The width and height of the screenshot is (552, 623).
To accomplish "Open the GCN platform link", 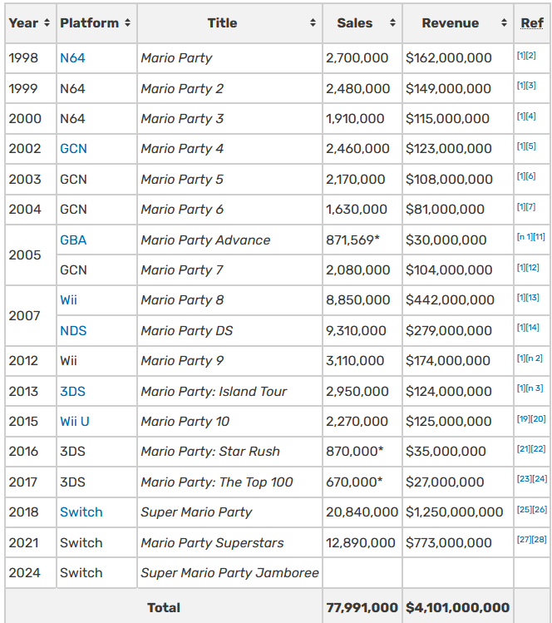I will (x=73, y=149).
